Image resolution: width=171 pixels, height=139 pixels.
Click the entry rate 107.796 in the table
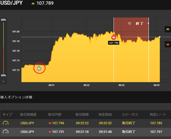point(58,123)
